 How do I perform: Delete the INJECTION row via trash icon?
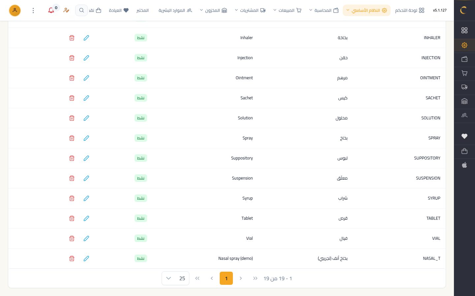pyautogui.click(x=72, y=58)
